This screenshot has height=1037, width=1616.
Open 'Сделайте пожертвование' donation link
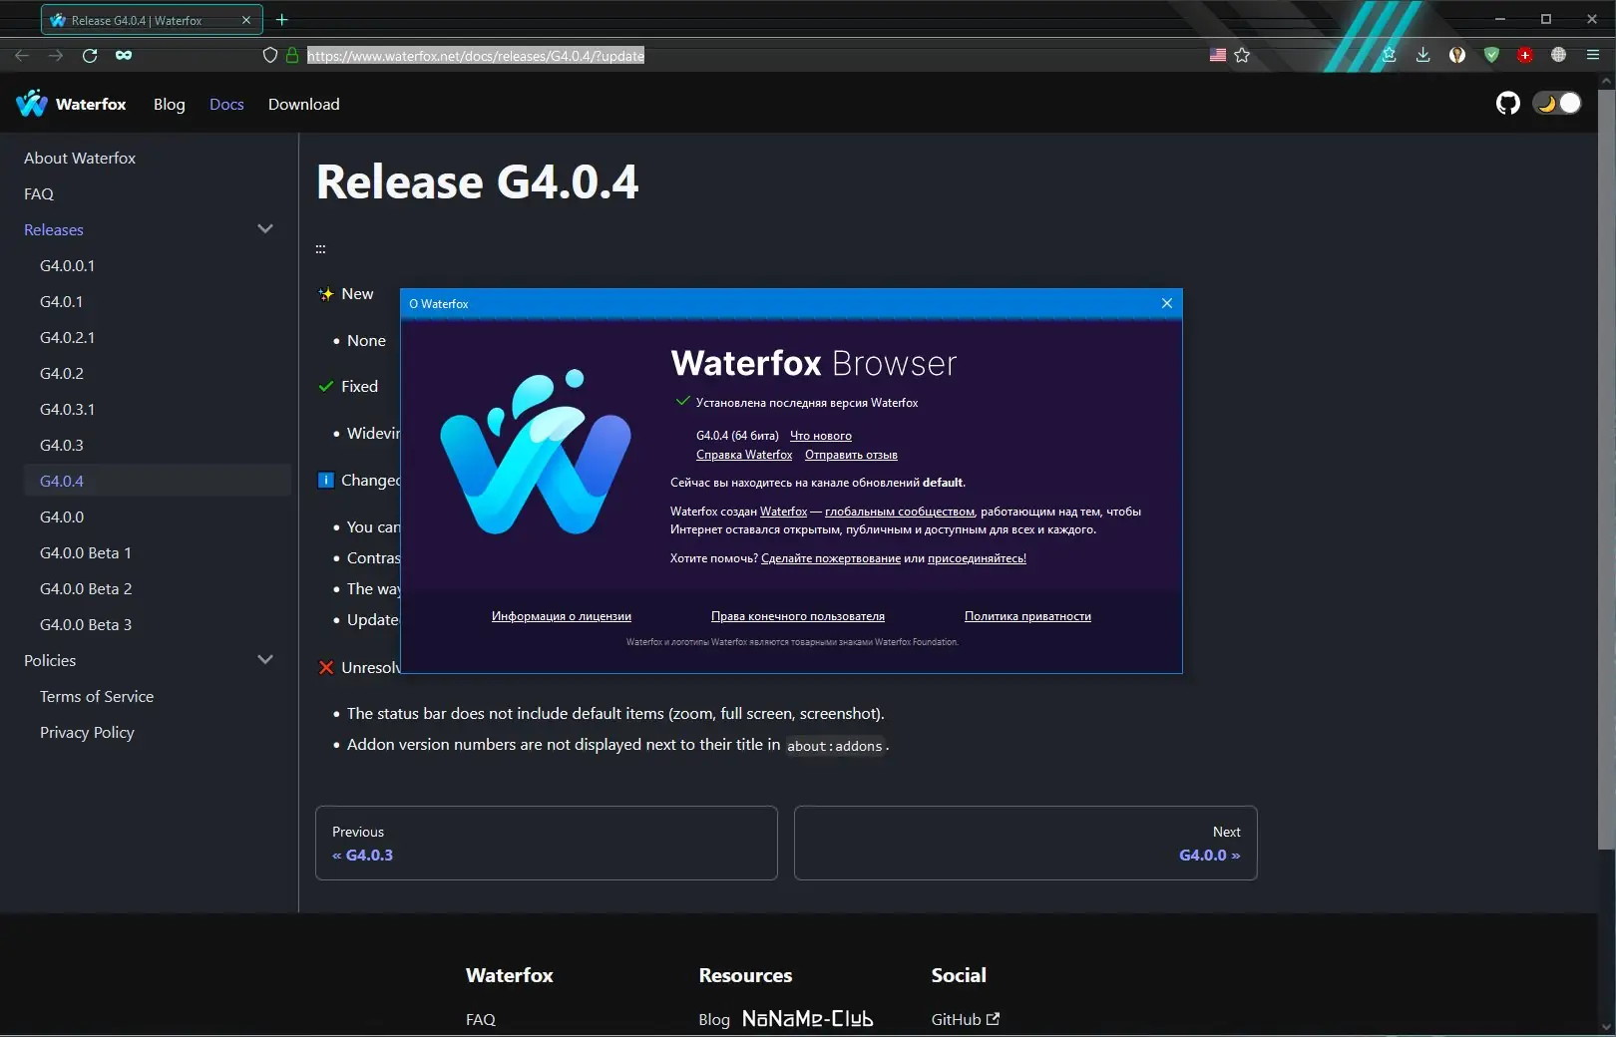tap(831, 558)
